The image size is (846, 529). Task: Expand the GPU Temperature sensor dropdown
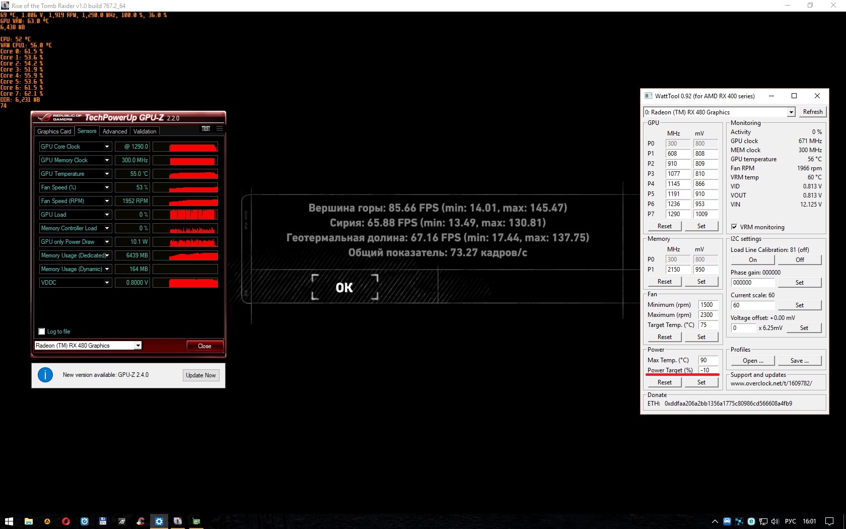coord(107,174)
